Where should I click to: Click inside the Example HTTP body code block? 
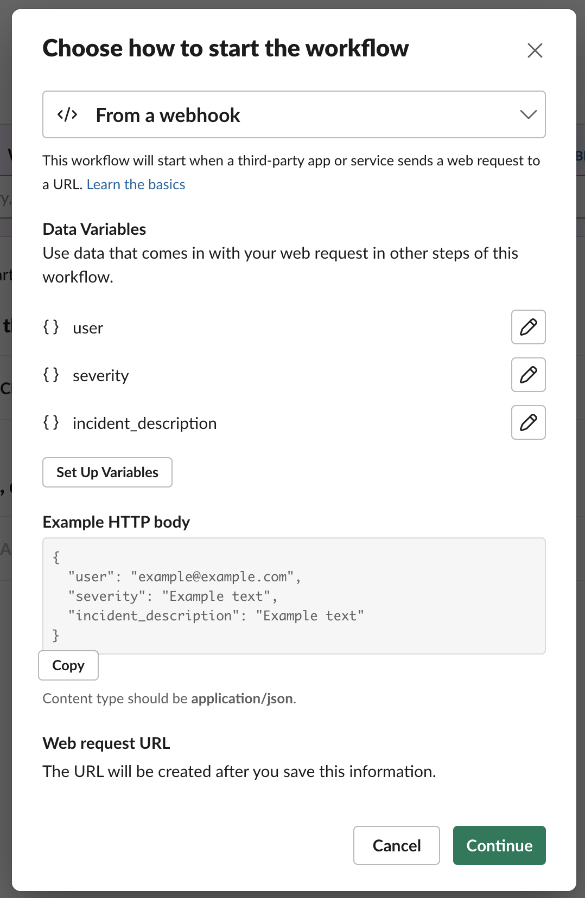(x=293, y=596)
